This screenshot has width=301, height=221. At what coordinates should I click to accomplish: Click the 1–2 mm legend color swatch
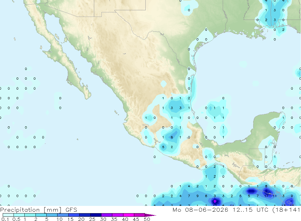[x=30, y=215]
